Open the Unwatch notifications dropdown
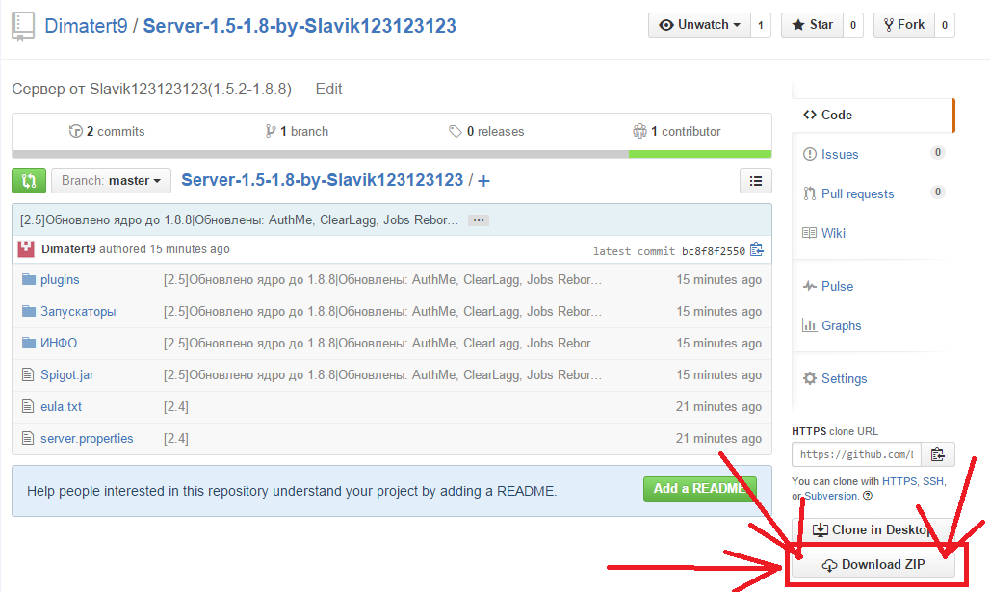990x592 pixels. coord(699,25)
